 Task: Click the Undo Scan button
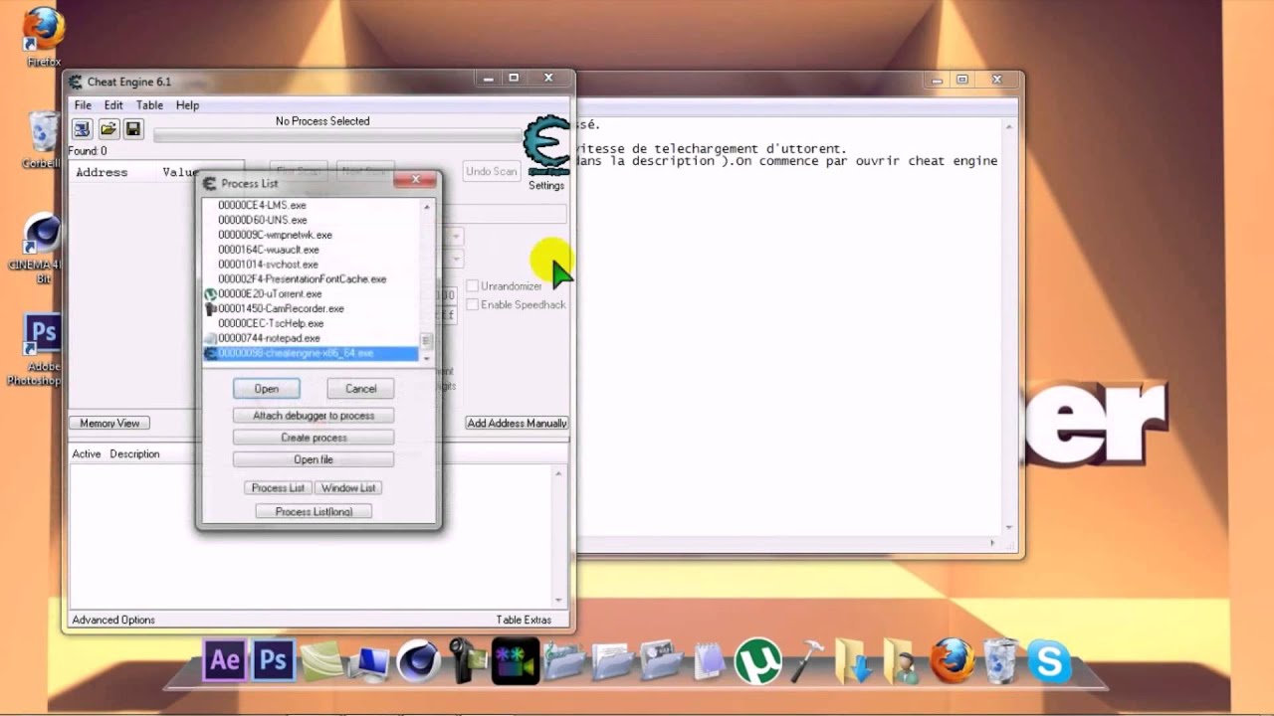(x=492, y=172)
